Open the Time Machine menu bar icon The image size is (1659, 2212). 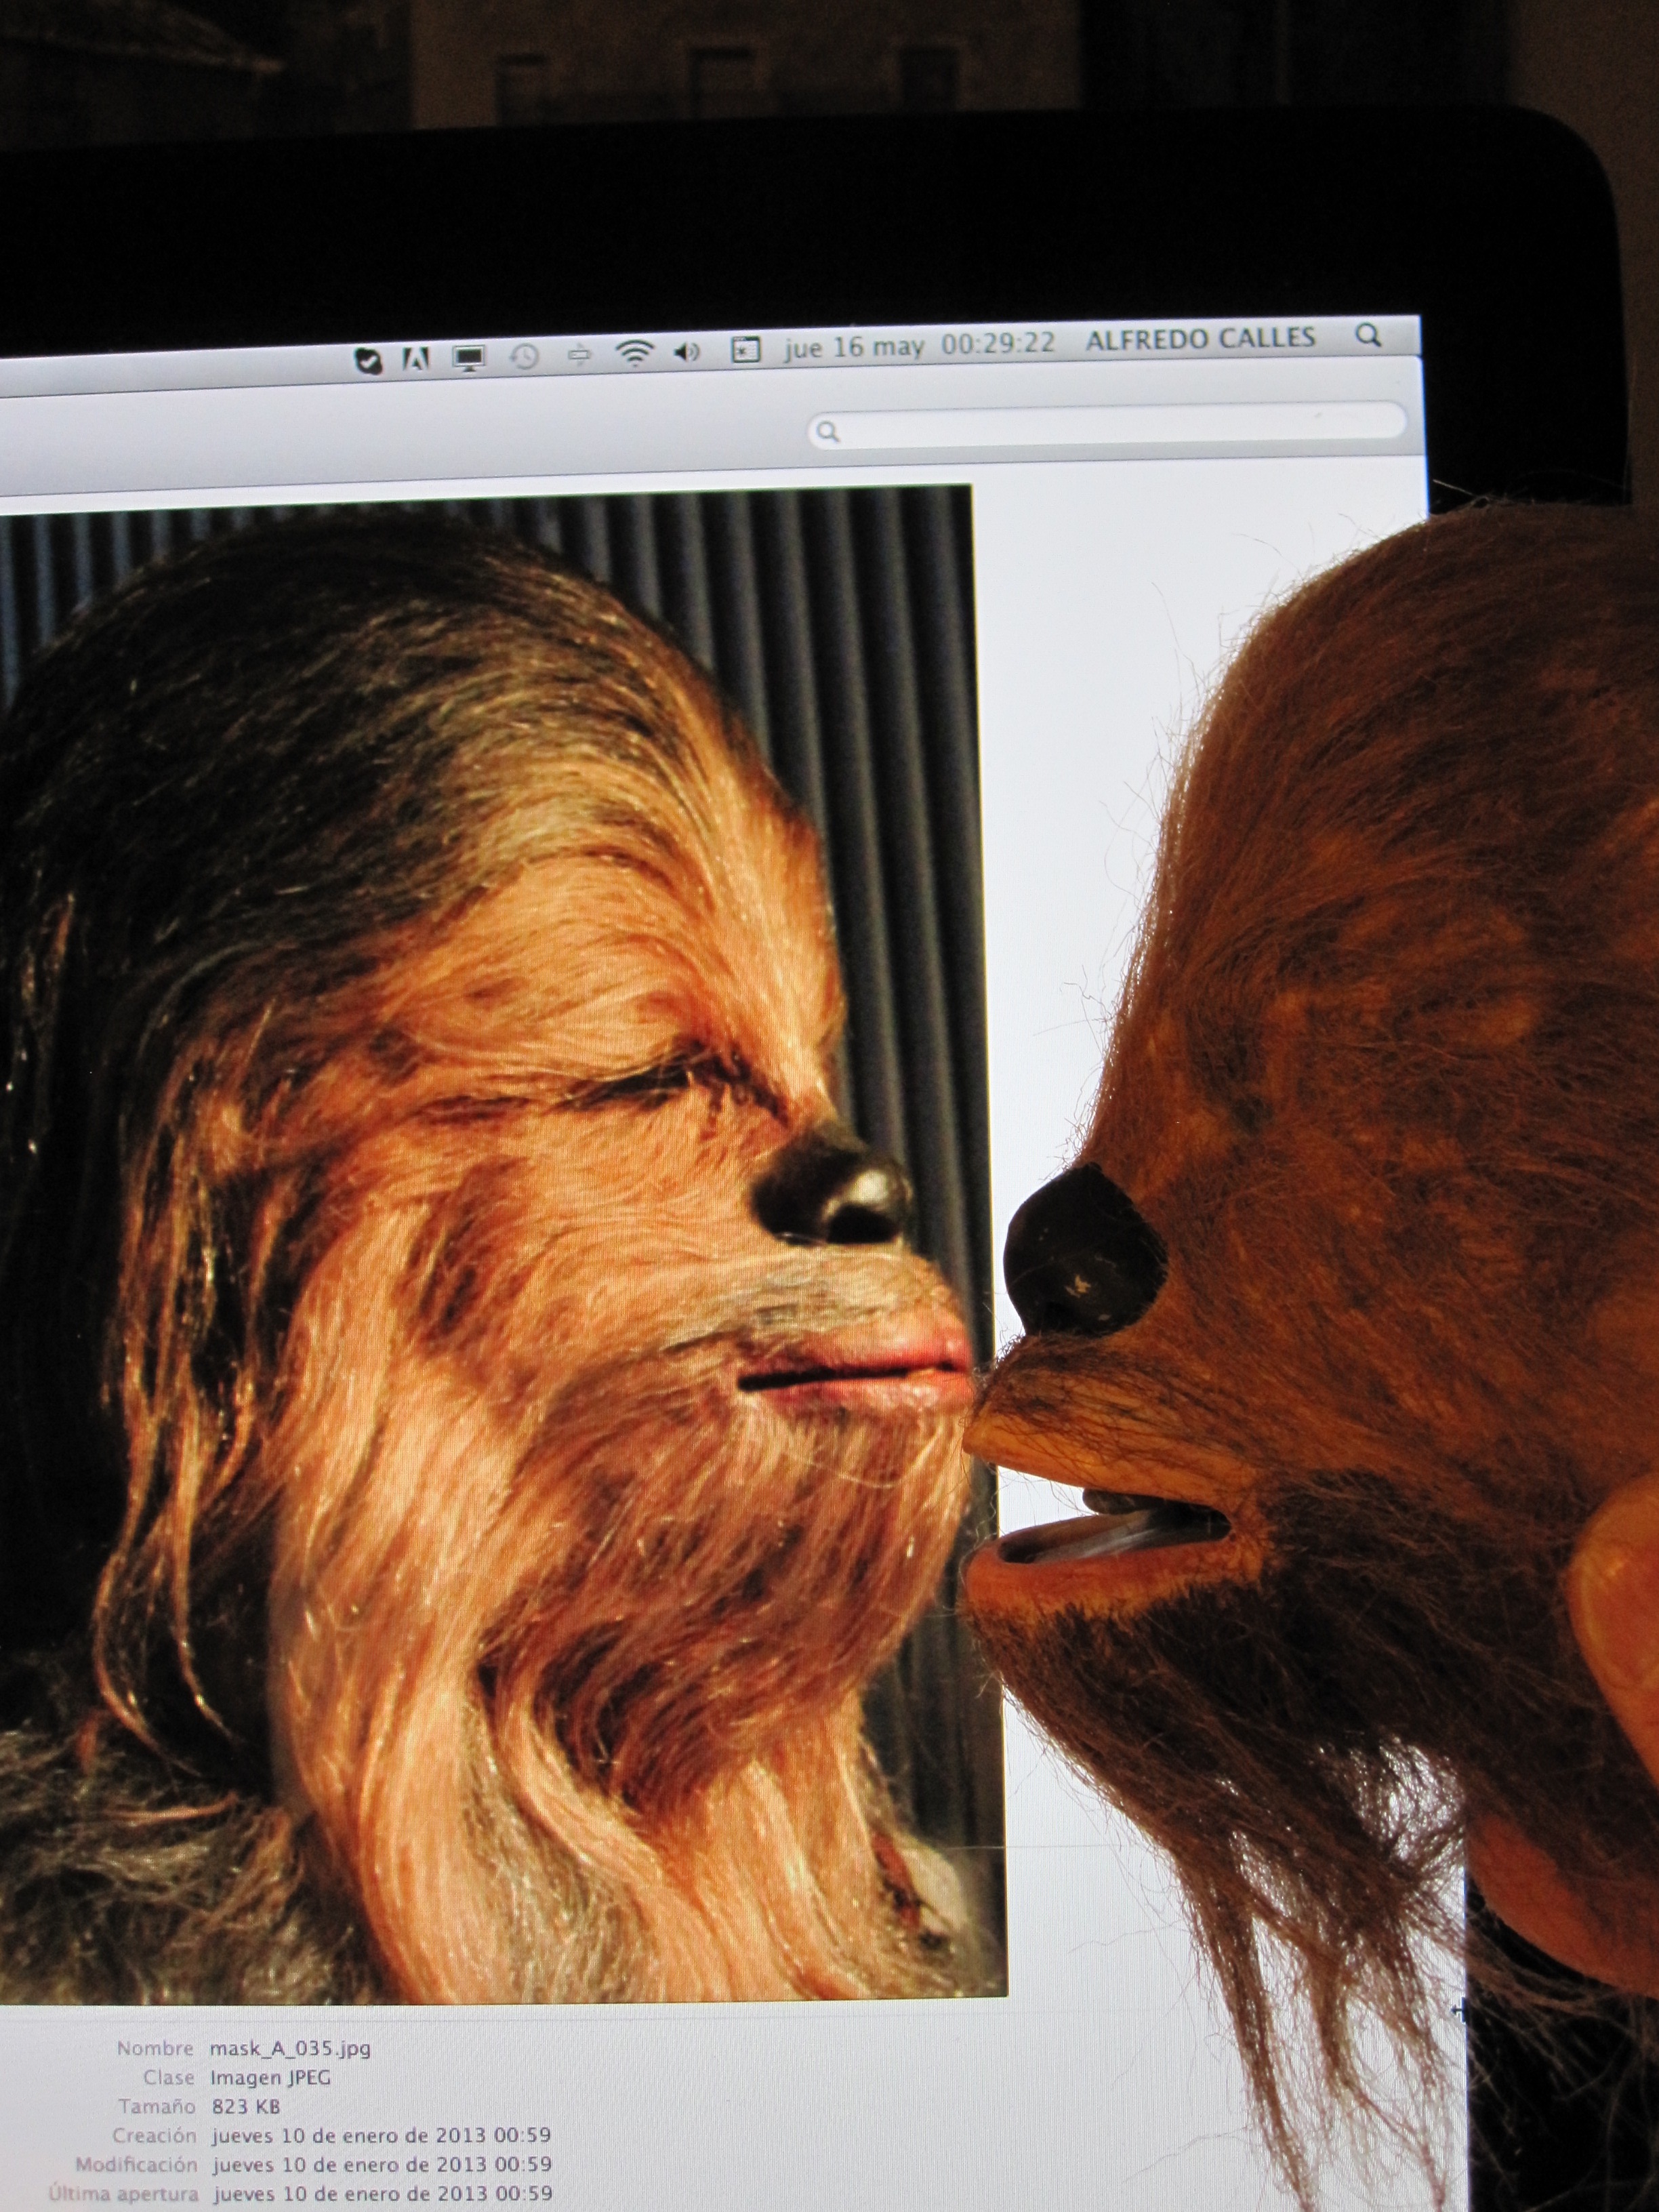[x=524, y=356]
